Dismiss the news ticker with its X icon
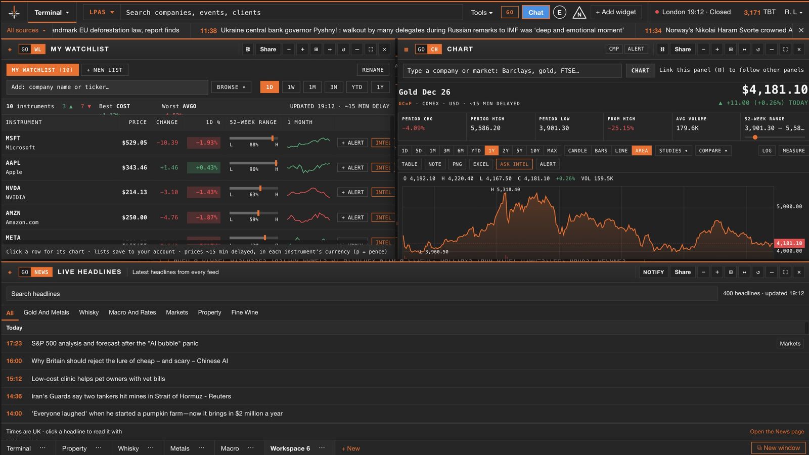Viewport: 809px width, 455px height. (x=801, y=30)
